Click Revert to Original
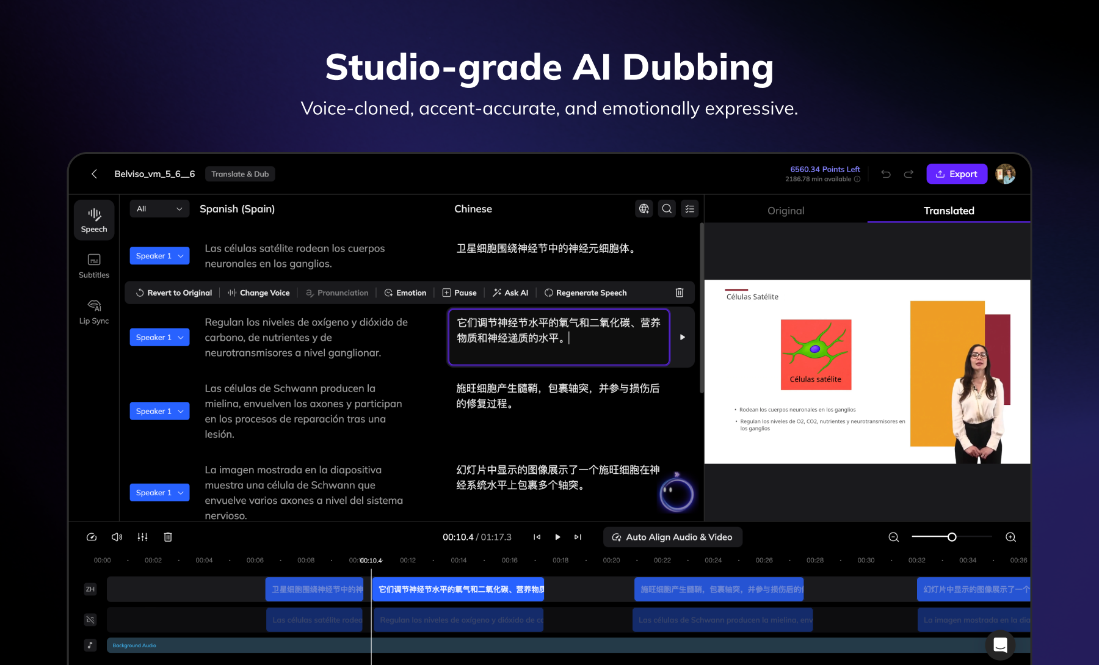 coord(174,293)
